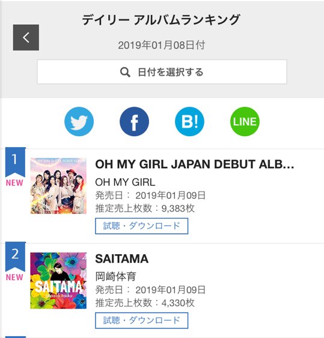Viewport: 324px width, 338px height.
Task: Click the デイリー アルバムランキング page heading
Action: click(x=161, y=20)
